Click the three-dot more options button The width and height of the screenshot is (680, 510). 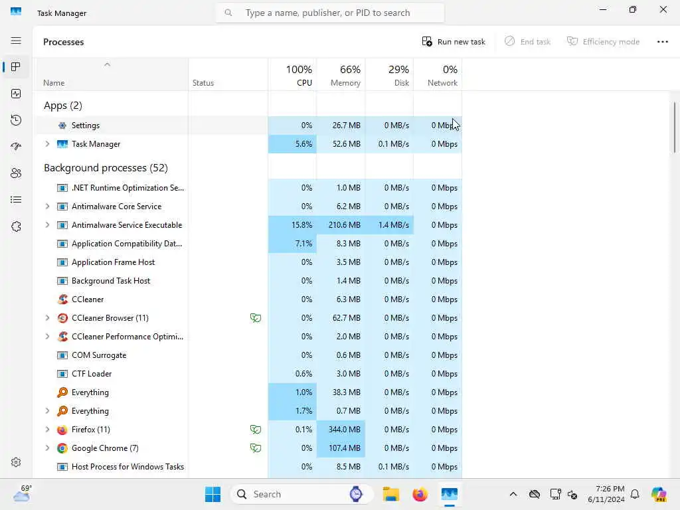coord(662,42)
